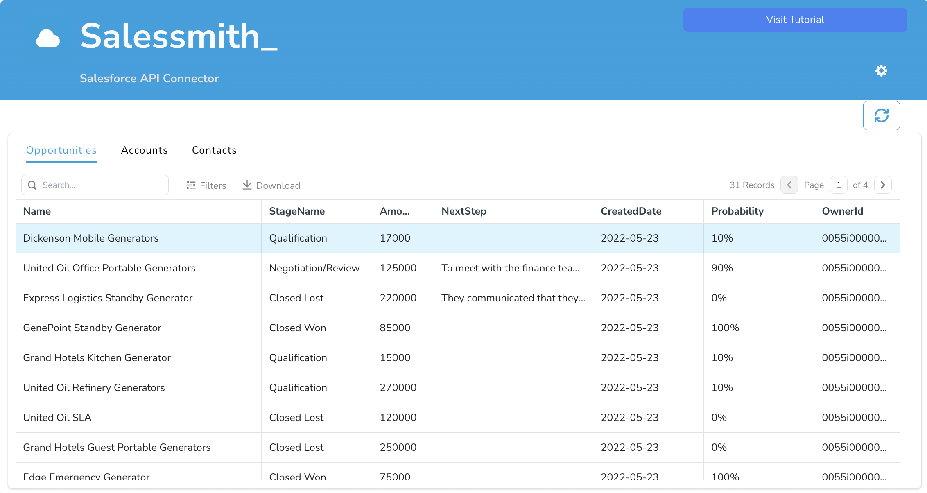The height and width of the screenshot is (493, 927).
Task: Select the Dickenson Mobile Generators row
Action: click(91, 238)
